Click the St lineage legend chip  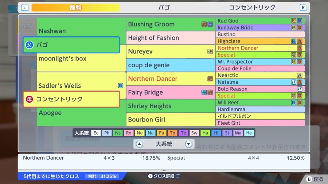[x=227, y=133]
